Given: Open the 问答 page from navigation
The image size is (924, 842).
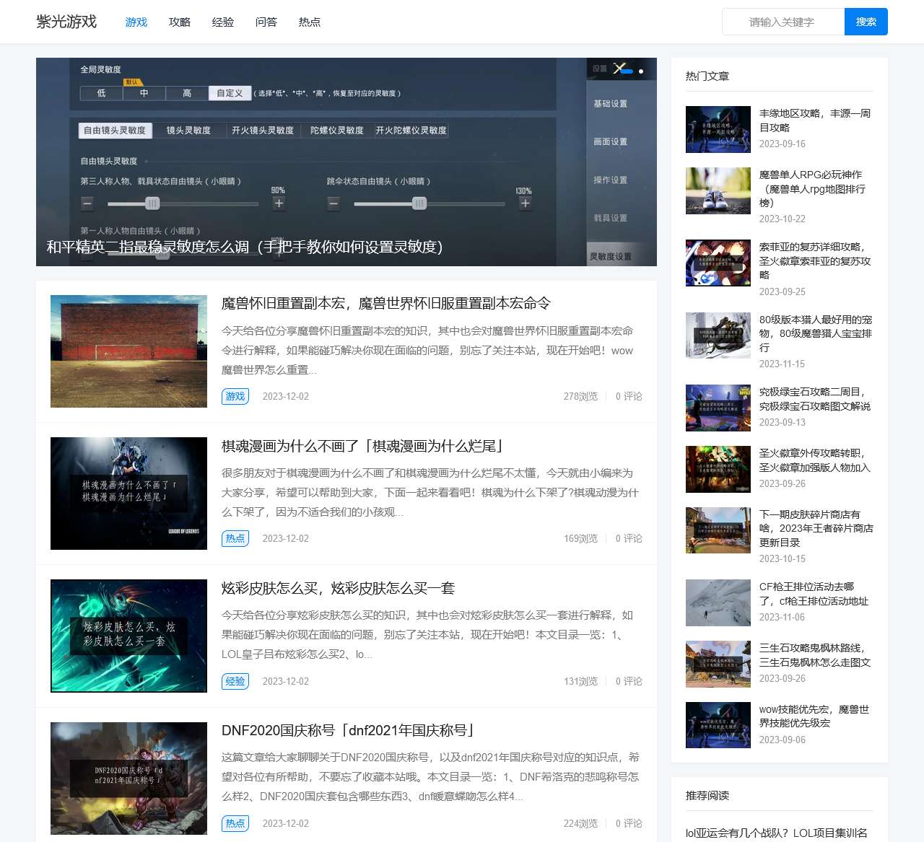Looking at the screenshot, I should click(266, 22).
